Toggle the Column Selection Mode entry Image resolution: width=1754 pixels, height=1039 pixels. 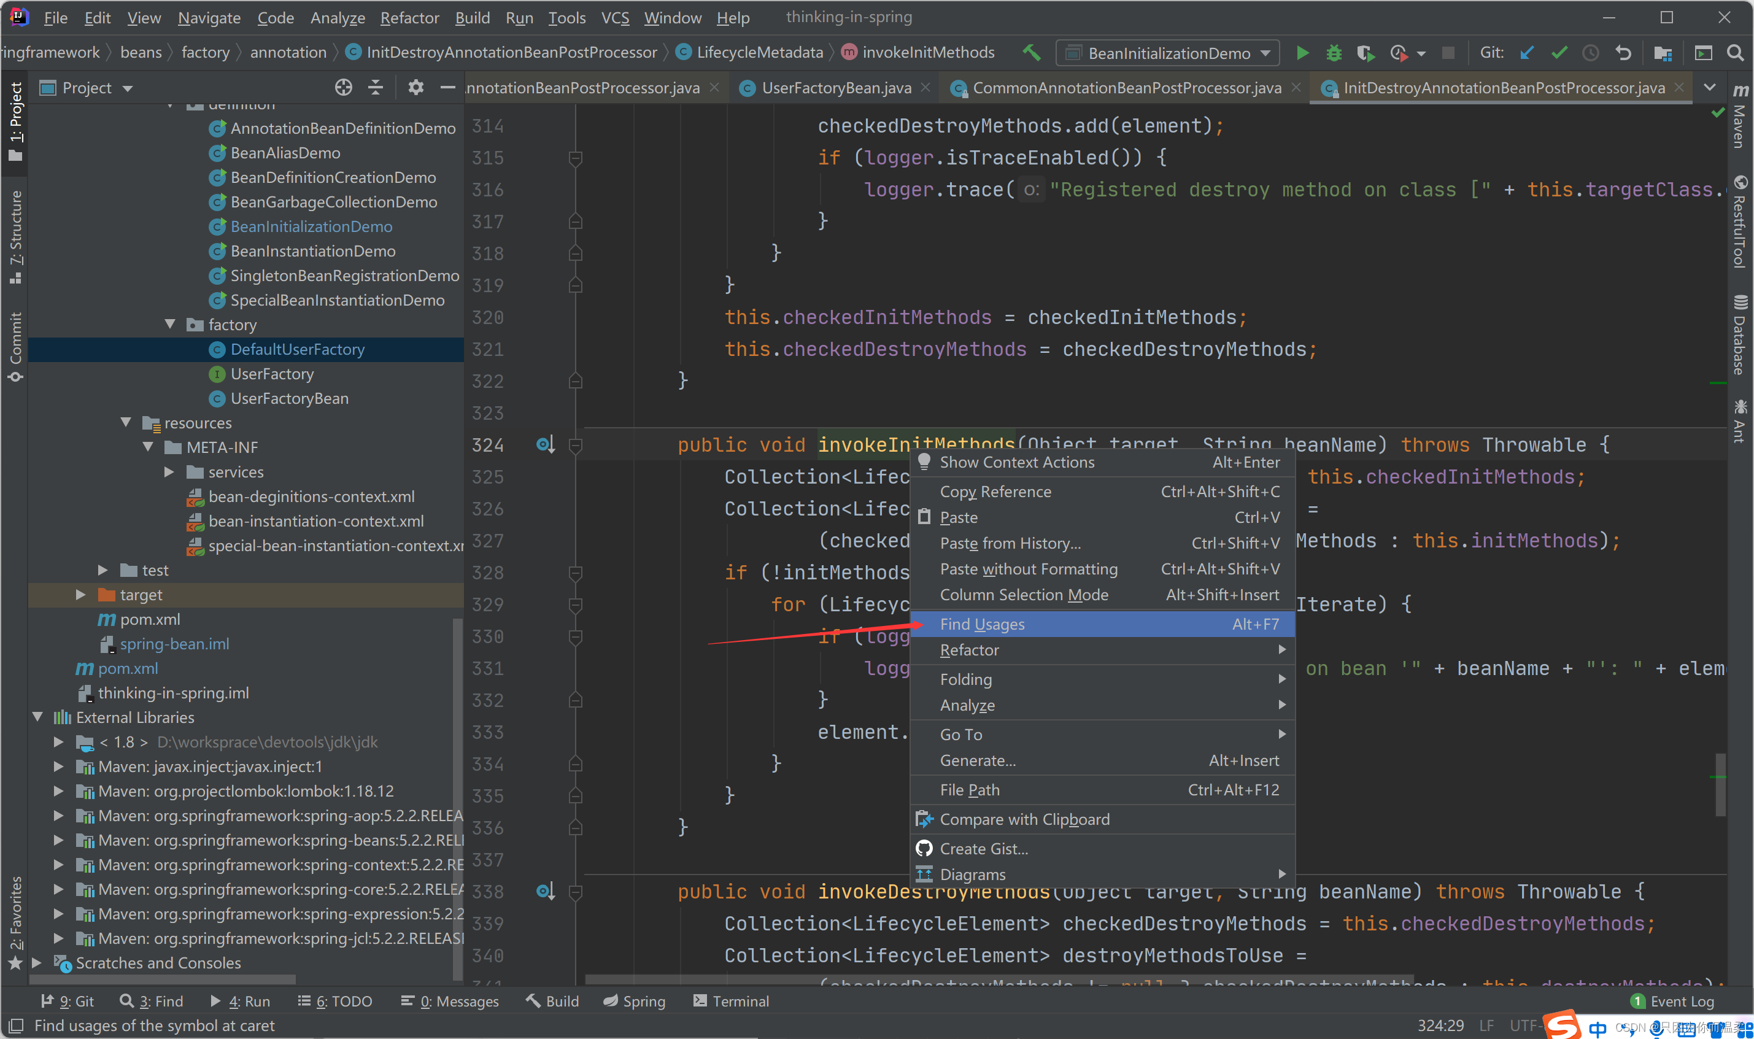pos(1023,595)
